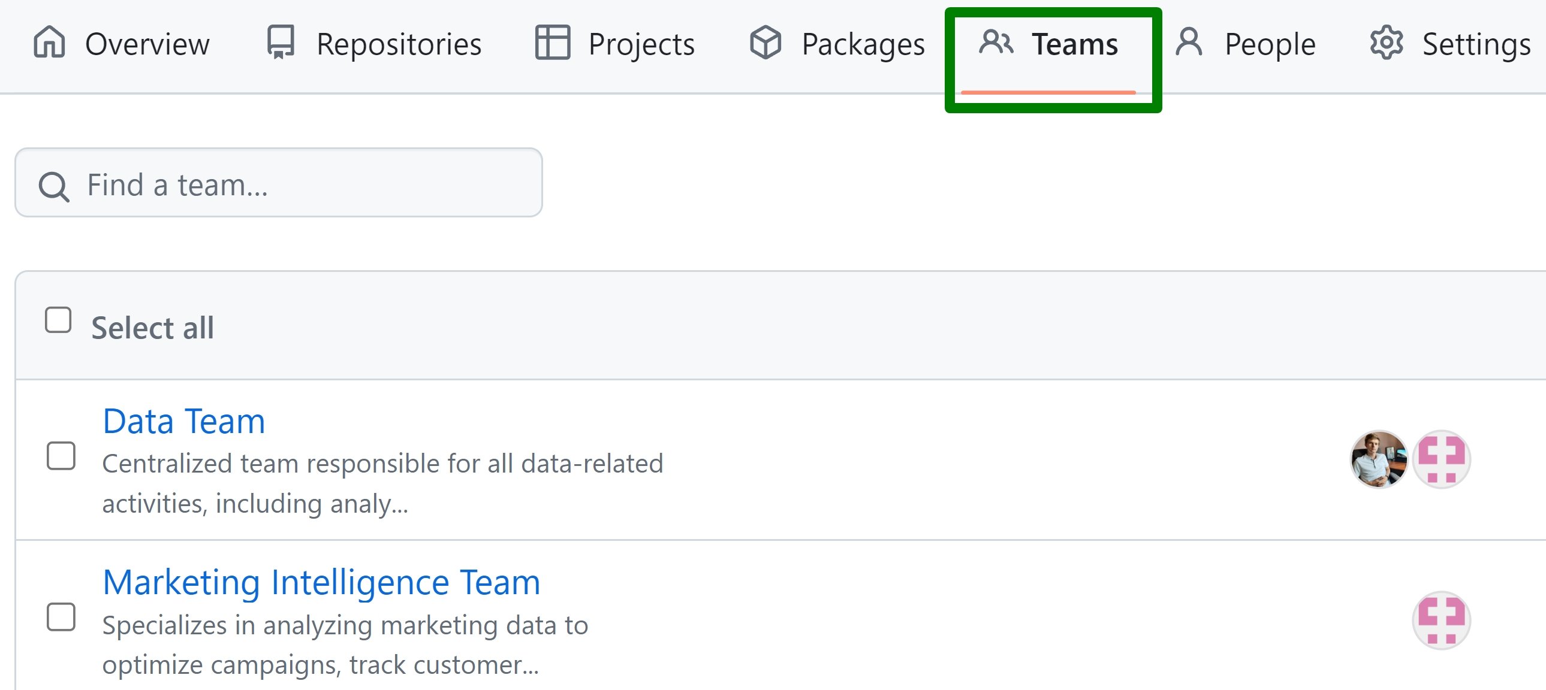This screenshot has width=1546, height=690.
Task: Click the avatar in Marketing Intelligence Team row
Action: (x=1441, y=621)
